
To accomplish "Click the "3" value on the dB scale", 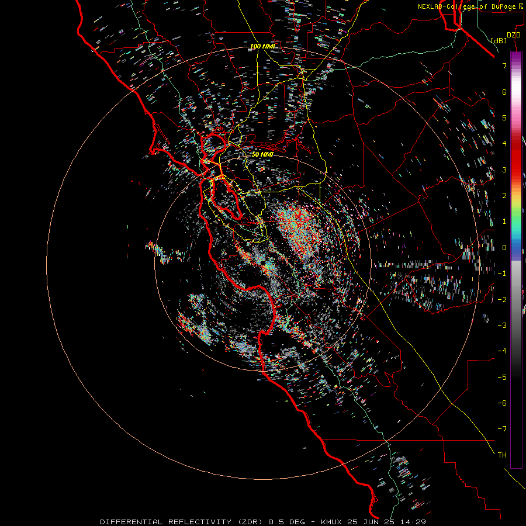I will (504, 169).
